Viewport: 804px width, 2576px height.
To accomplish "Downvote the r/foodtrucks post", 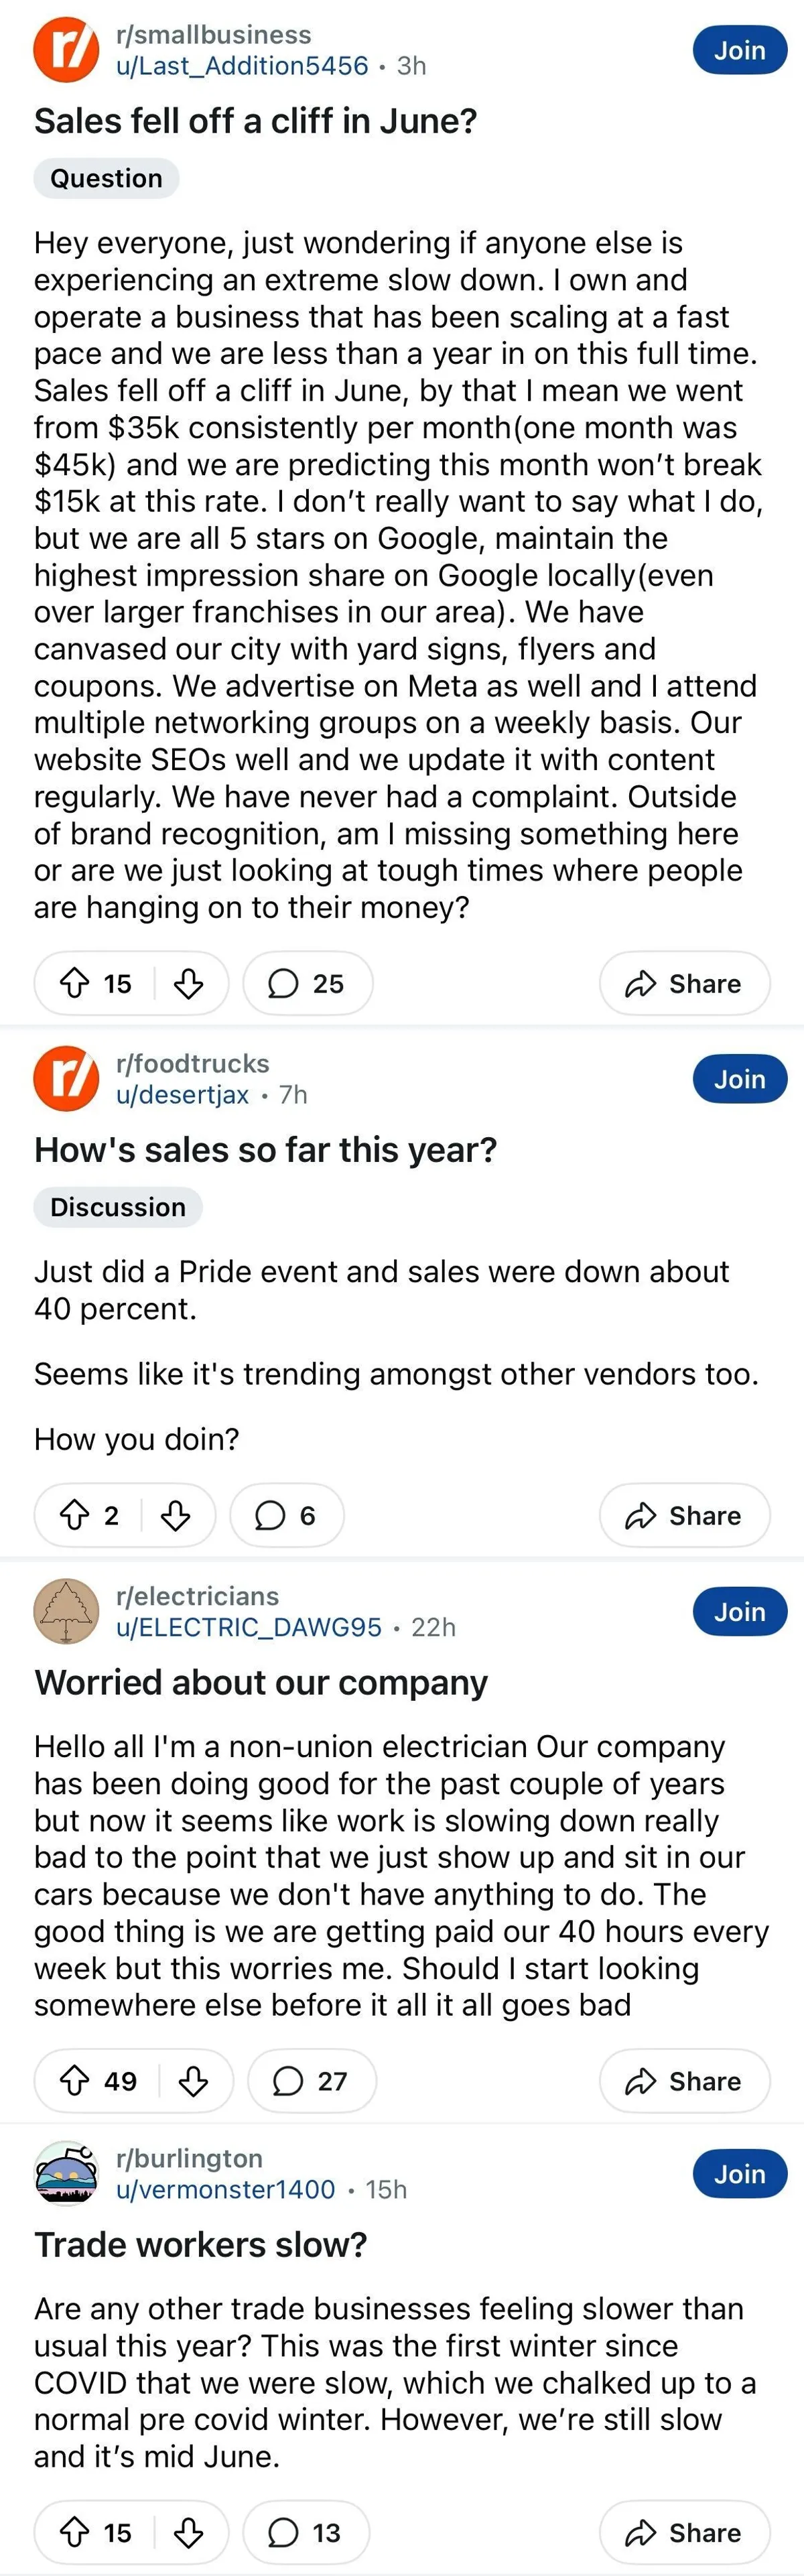I will point(176,1515).
